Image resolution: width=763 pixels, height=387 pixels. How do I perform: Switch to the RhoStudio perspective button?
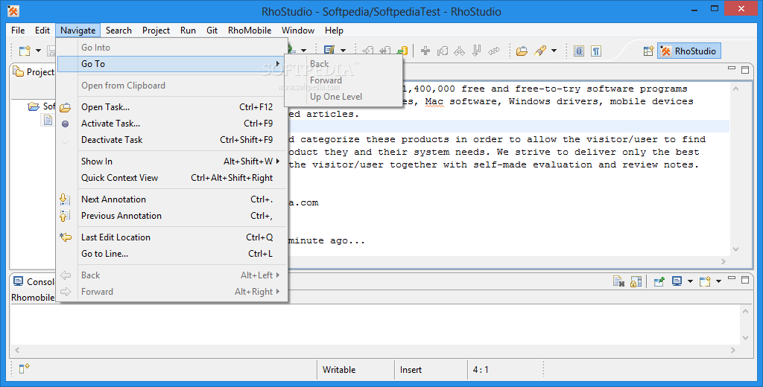688,51
